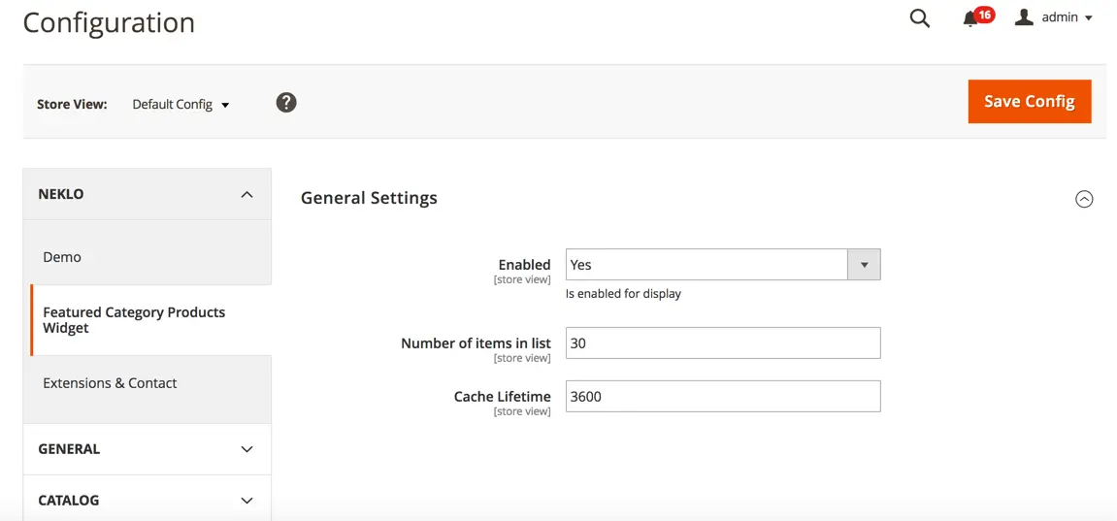Expand the GENERAL section chevron
Screen dimensions: 1117x521
click(x=246, y=449)
